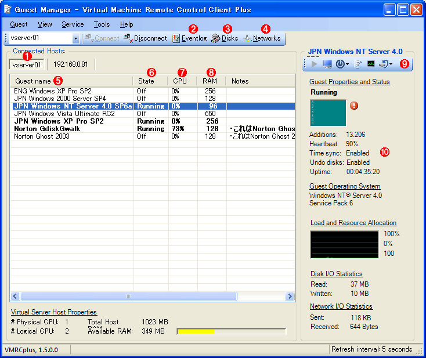Screen dimensions: 426x358
Task: Click the 650 RAM value cell
Action: pos(210,114)
